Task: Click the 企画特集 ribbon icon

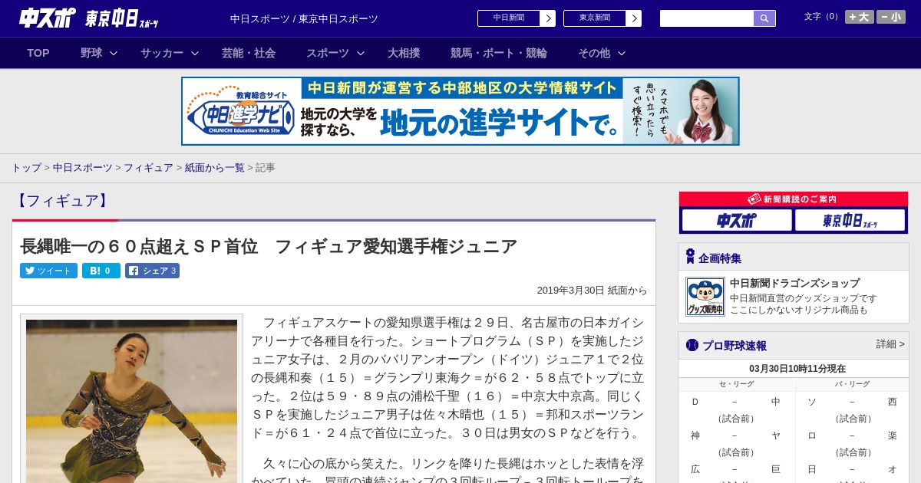Action: click(690, 257)
